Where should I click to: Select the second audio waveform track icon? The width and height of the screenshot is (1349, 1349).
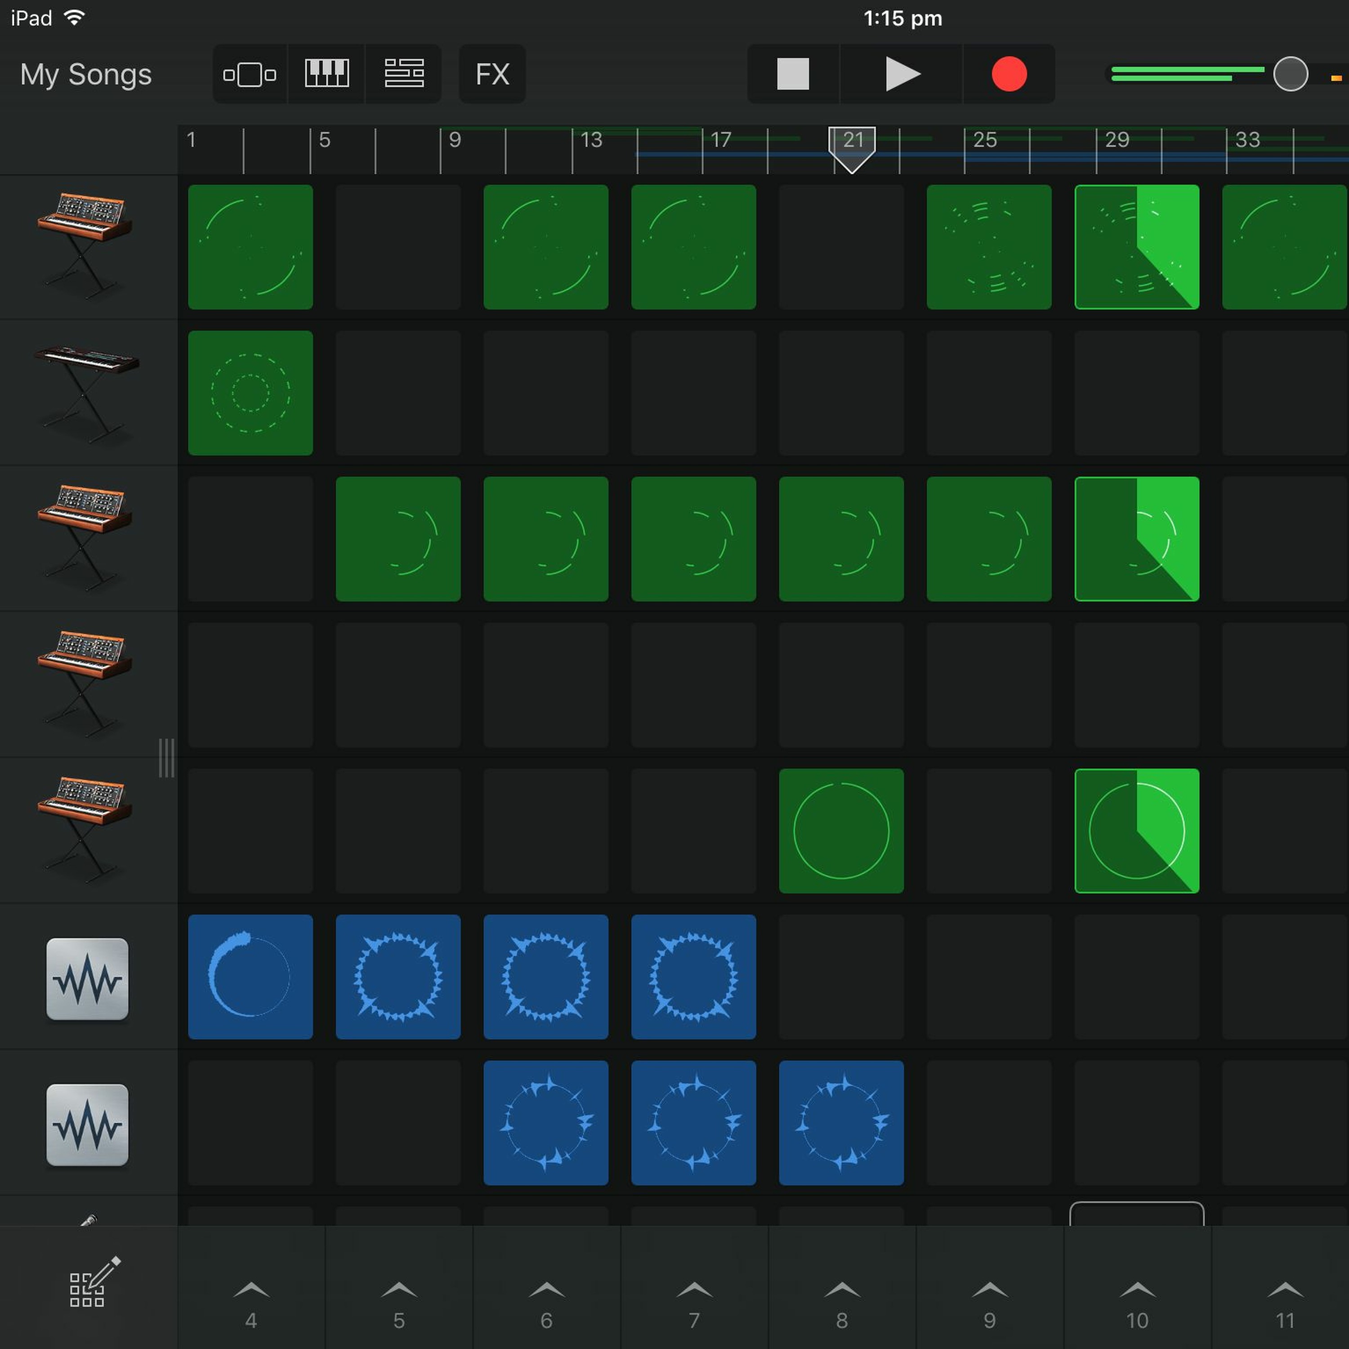pos(87,1124)
